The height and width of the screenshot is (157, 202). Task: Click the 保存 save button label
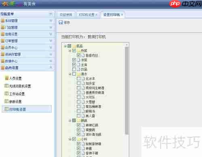click(x=67, y=23)
